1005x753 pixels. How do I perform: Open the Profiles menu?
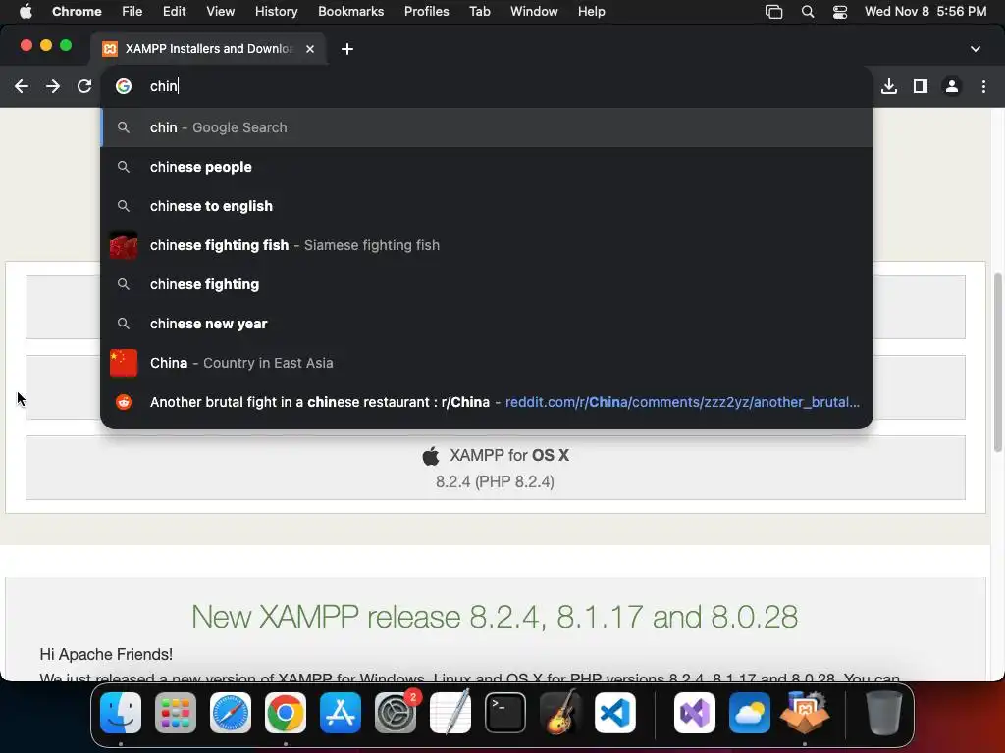pyautogui.click(x=427, y=12)
